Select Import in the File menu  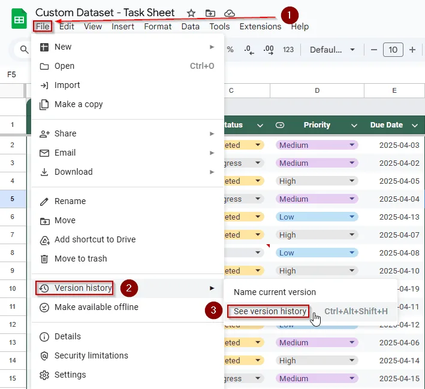128,85
